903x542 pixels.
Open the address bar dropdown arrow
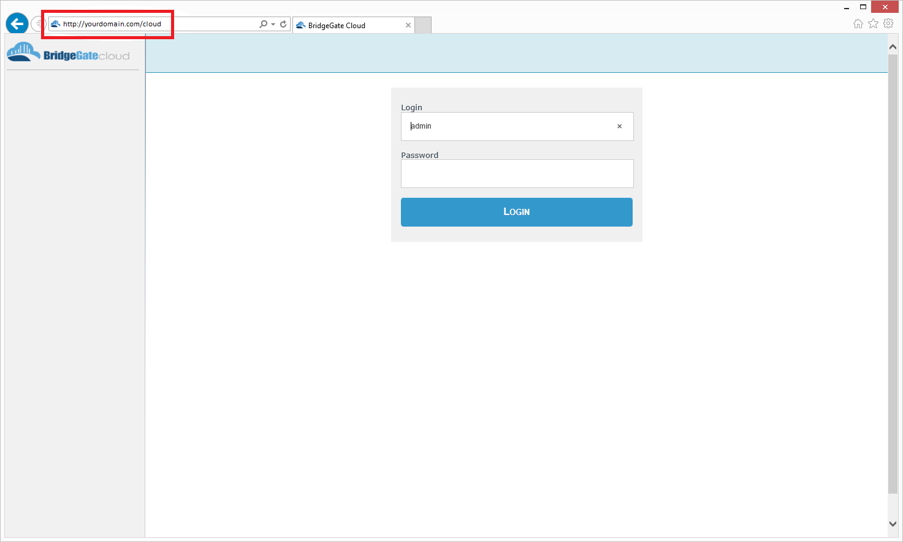tap(273, 24)
